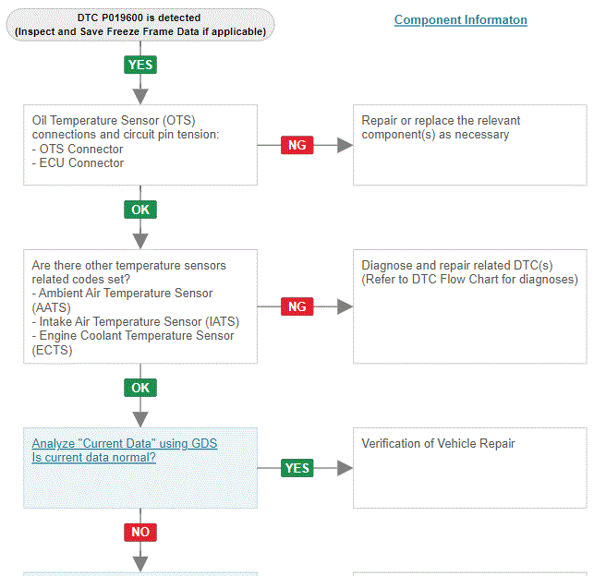Viewport: 594px width, 576px height.
Task: Click the first green OK badge
Action: point(140,210)
